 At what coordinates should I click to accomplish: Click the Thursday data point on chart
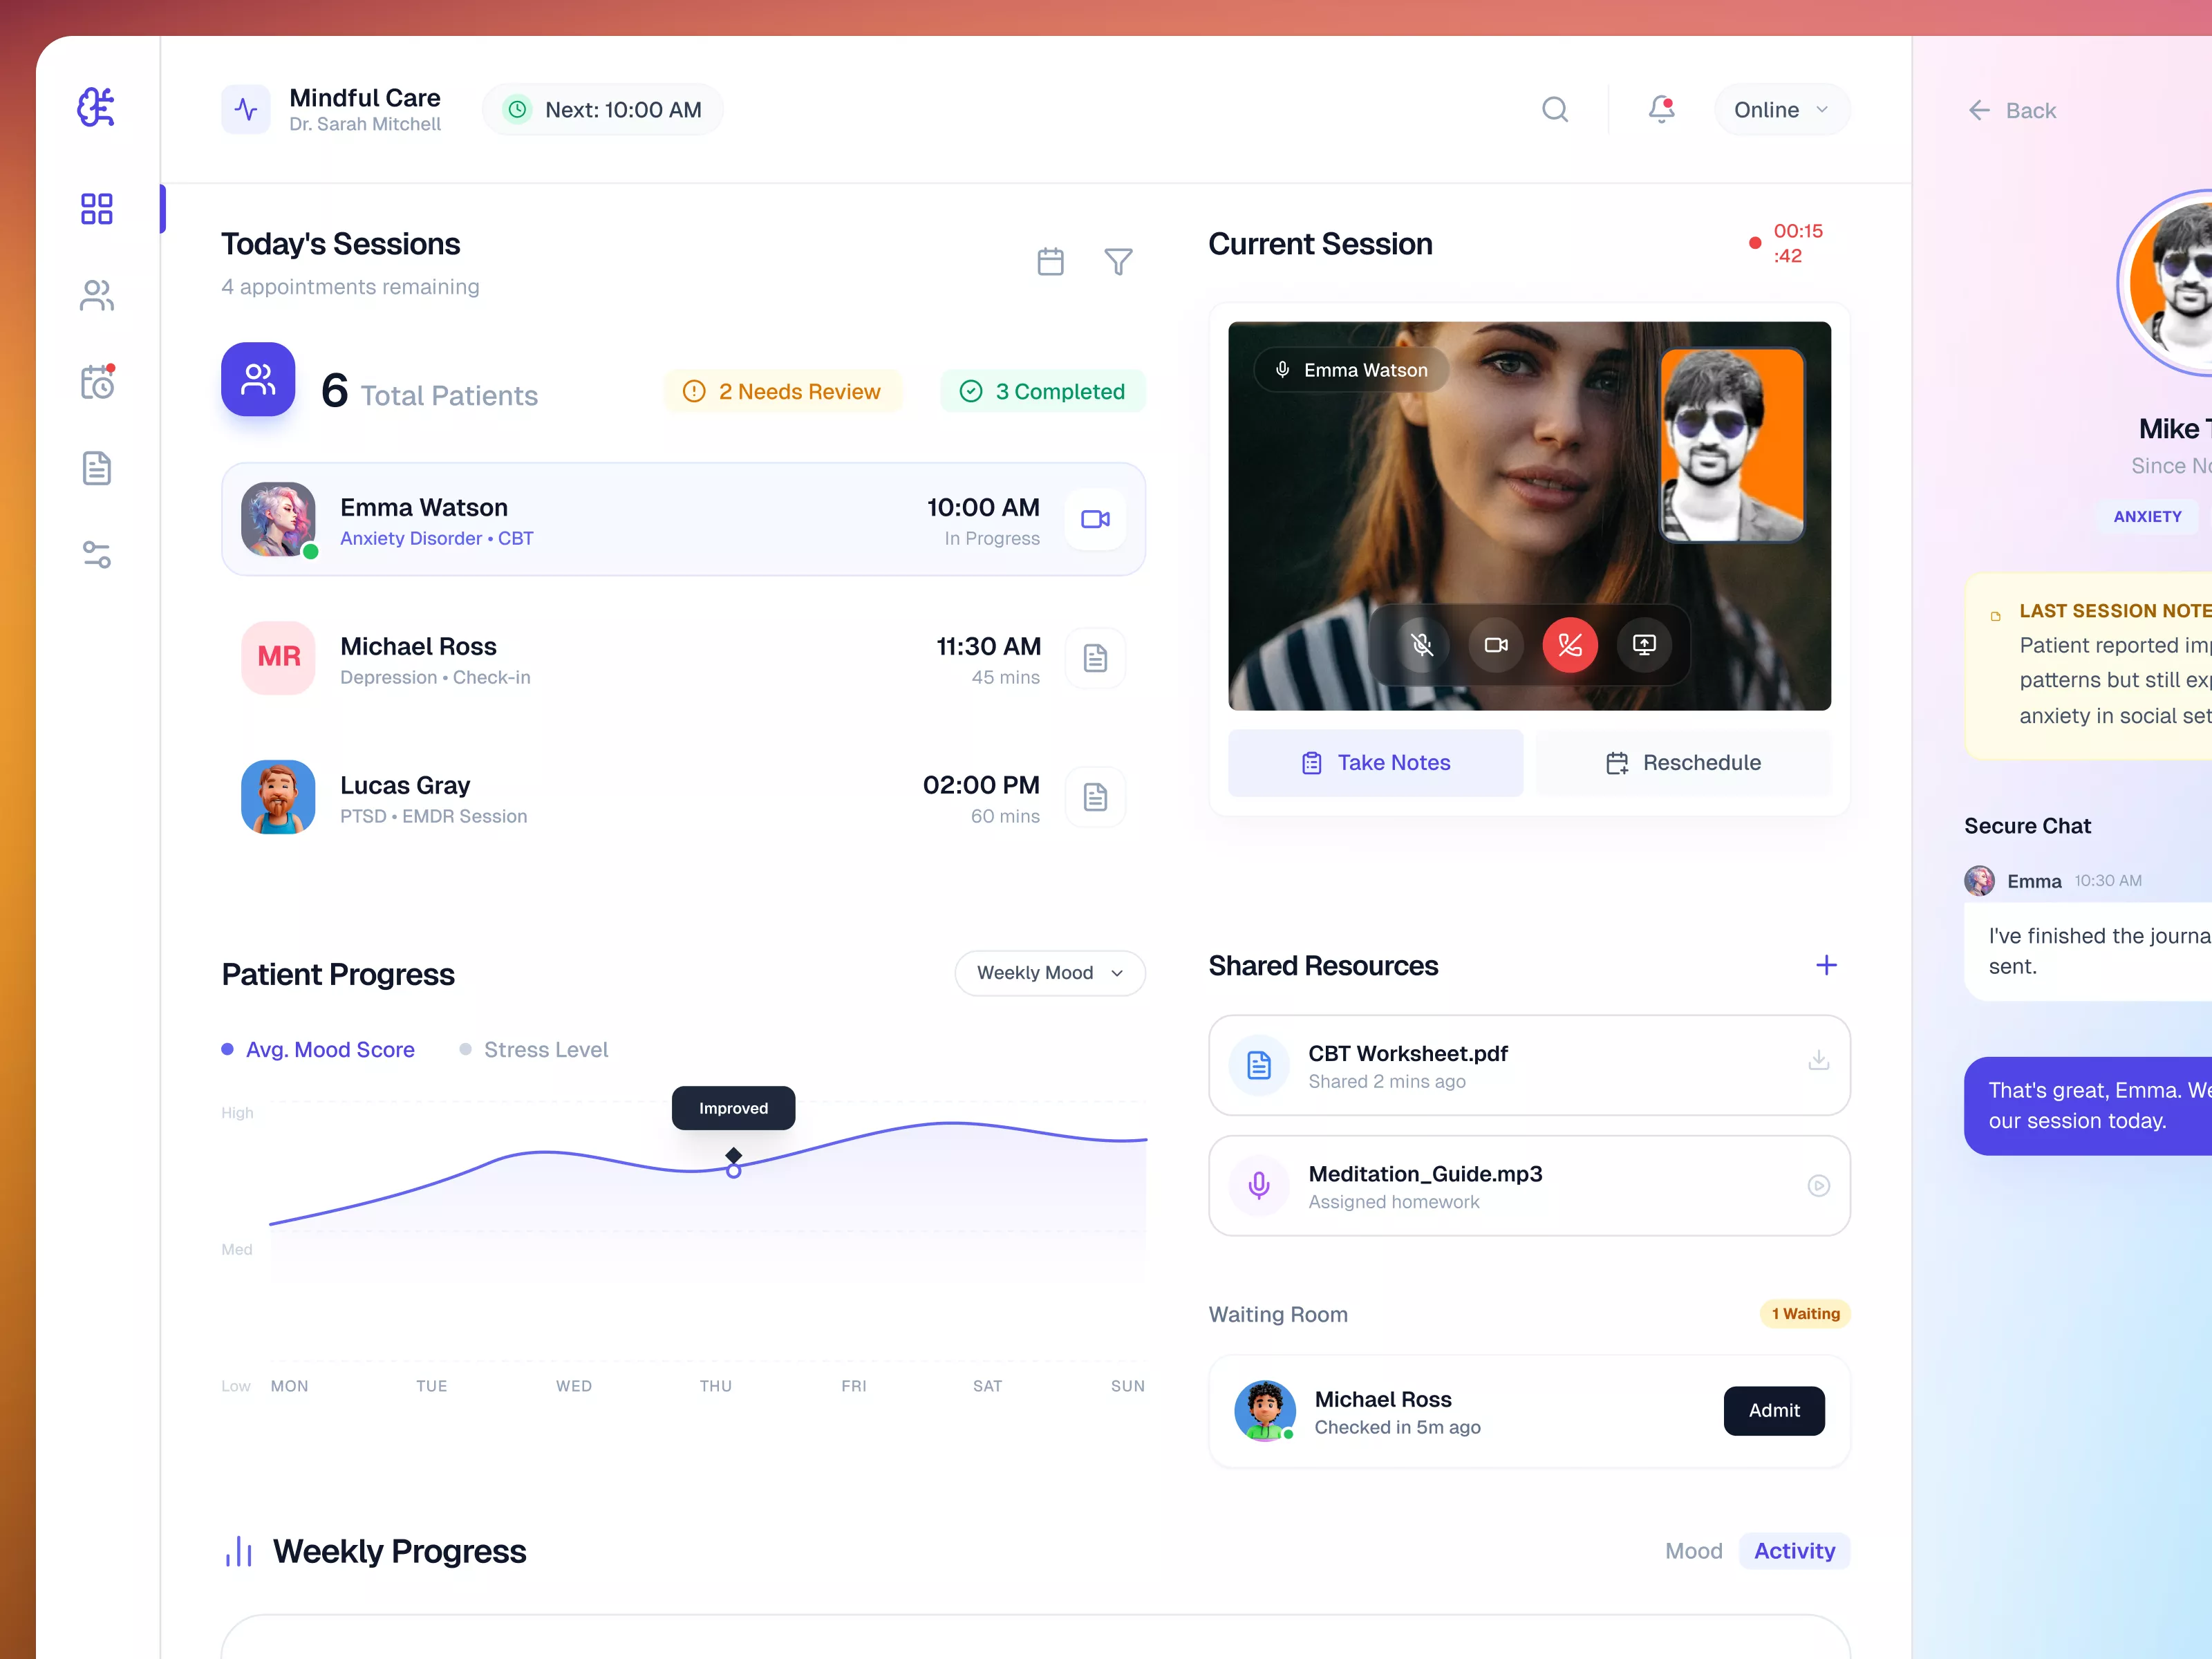(734, 1171)
